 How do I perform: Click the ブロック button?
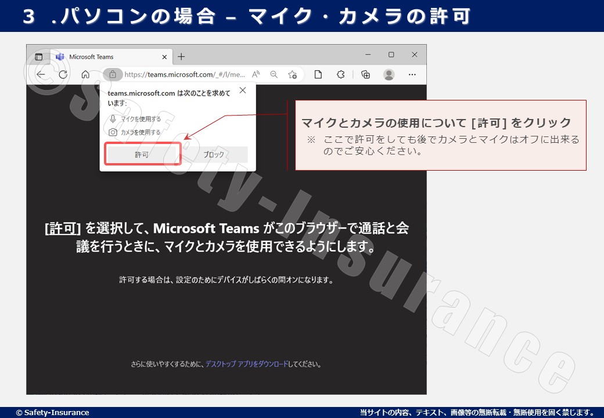214,155
